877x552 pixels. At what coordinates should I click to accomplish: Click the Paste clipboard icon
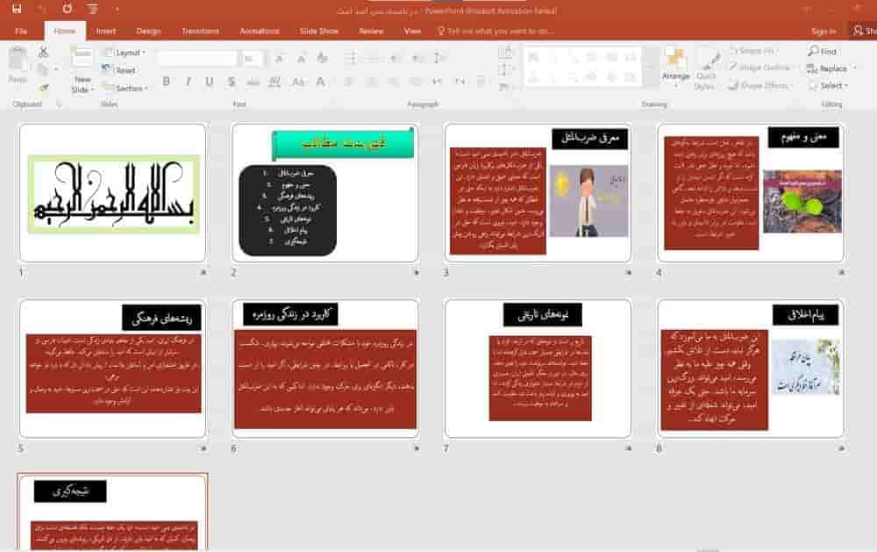pyautogui.click(x=18, y=60)
